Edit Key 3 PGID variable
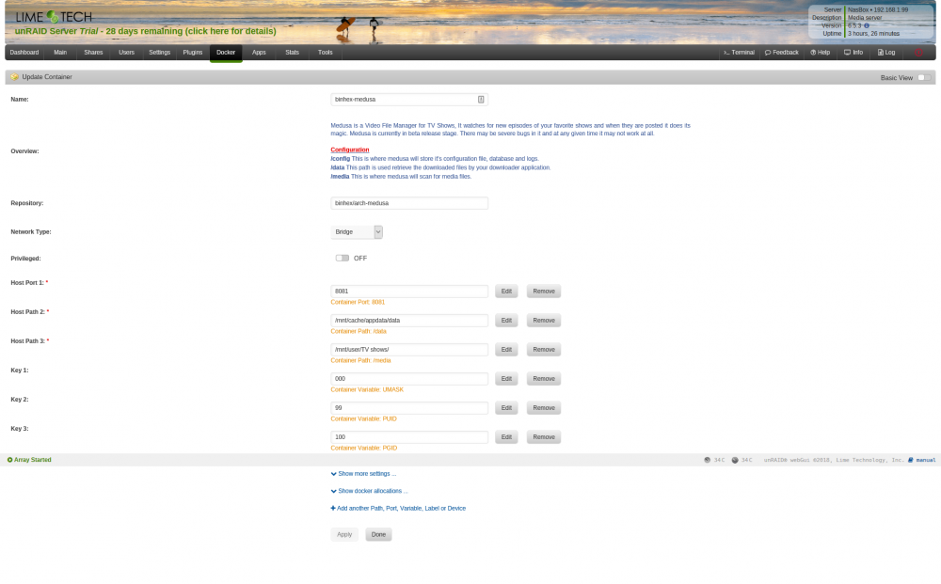Screen dimensions: 941x584 pos(506,437)
